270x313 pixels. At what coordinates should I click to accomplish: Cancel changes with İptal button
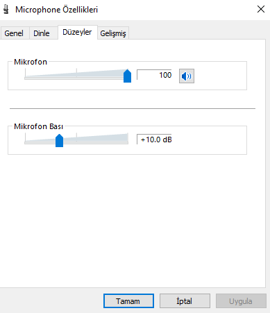[x=185, y=301]
